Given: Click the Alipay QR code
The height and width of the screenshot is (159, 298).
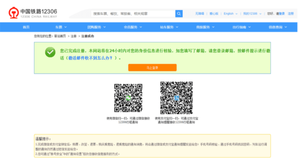Looking at the screenshot, I should point(176,98).
